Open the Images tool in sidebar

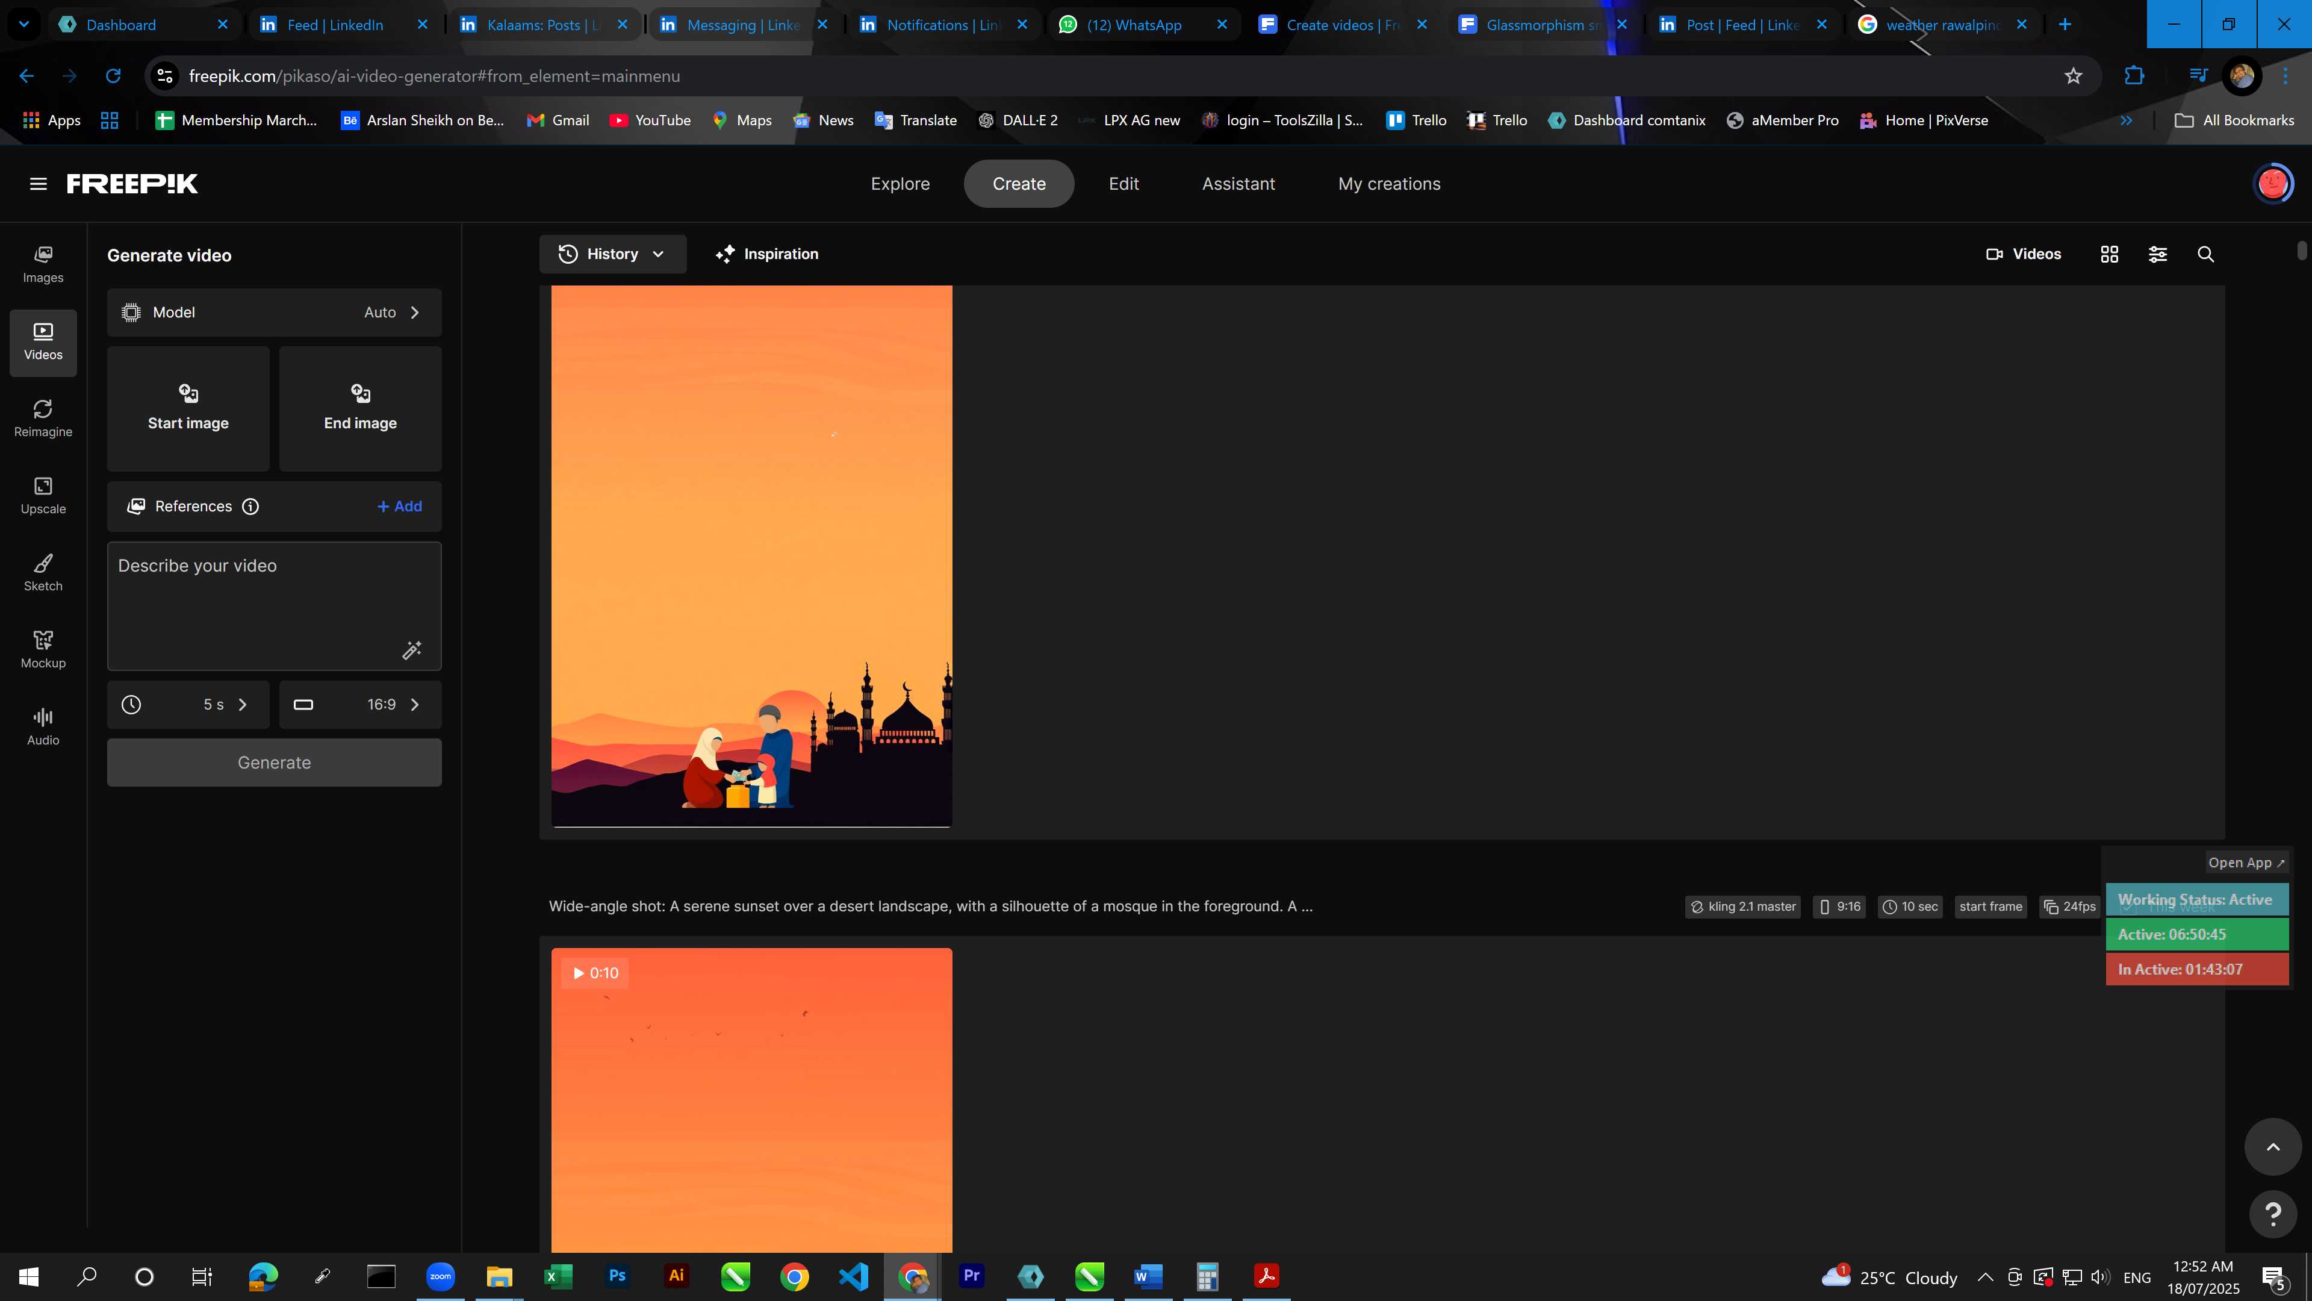(x=43, y=265)
